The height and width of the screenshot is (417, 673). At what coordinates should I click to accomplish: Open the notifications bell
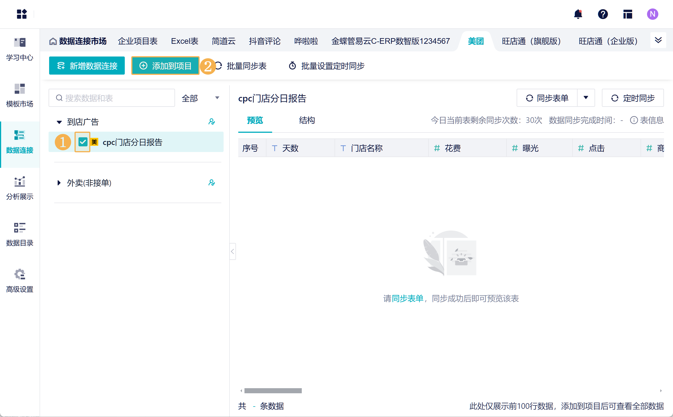coord(578,14)
